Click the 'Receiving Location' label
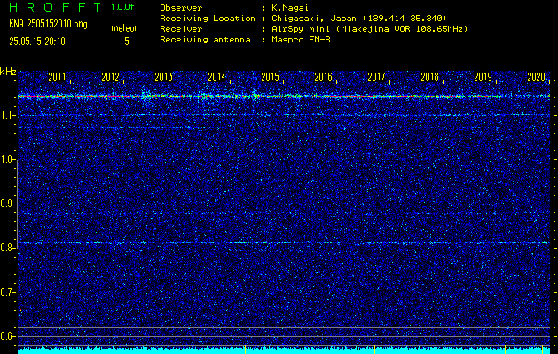558x354 pixels. click(208, 19)
